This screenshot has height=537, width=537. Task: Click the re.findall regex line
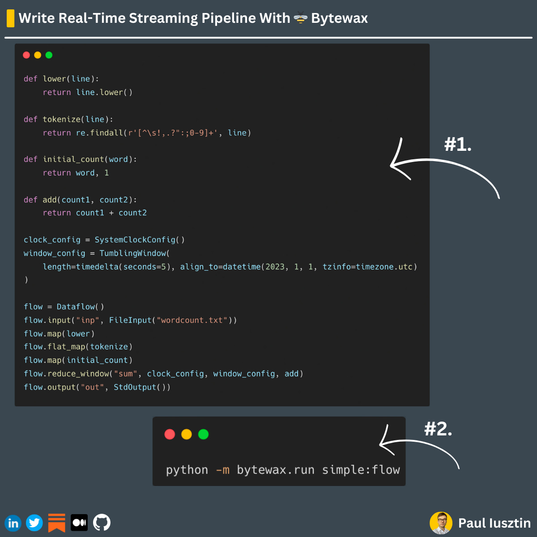tap(147, 132)
